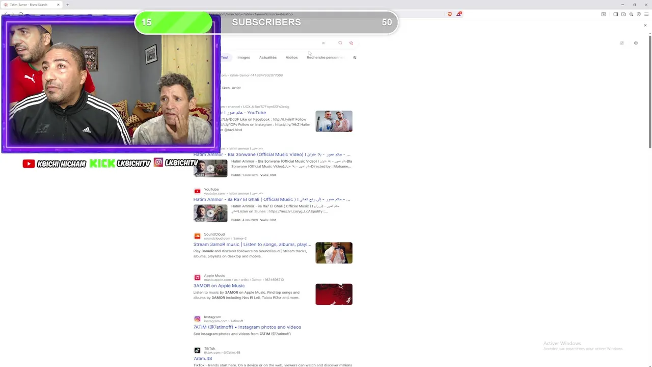Ask AI with the sparkle search icon
The height and width of the screenshot is (367, 652).
tap(351, 43)
